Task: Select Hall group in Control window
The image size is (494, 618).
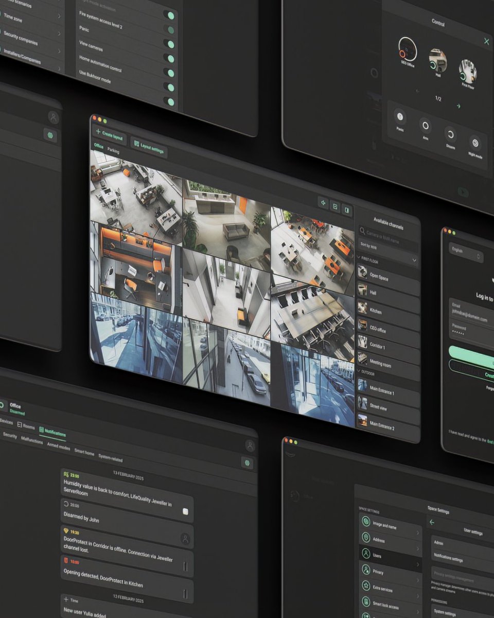Action: pos(437,62)
